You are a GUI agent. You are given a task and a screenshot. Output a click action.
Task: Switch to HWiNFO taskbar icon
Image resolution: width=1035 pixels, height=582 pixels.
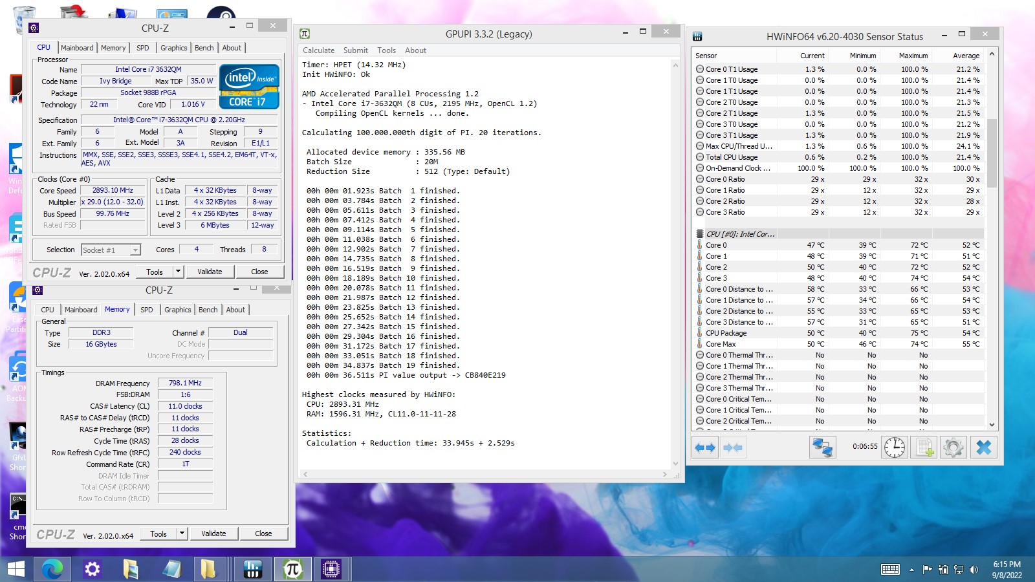(x=252, y=569)
